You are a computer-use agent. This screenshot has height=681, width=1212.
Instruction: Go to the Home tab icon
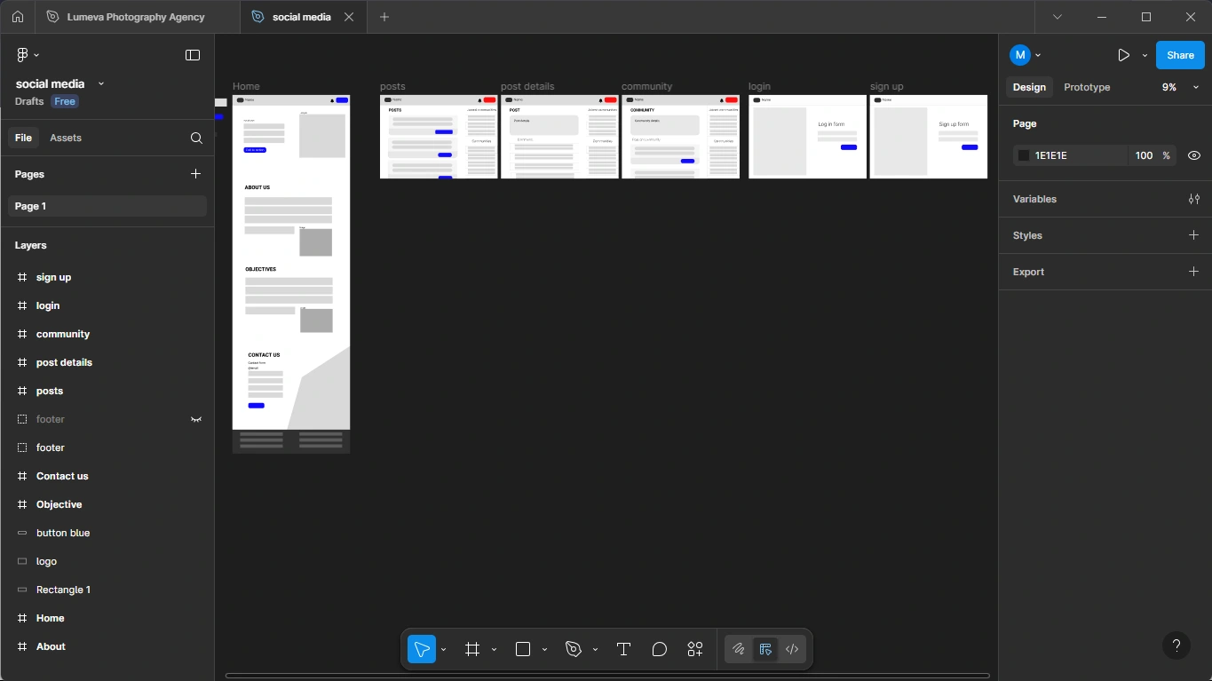(18, 17)
